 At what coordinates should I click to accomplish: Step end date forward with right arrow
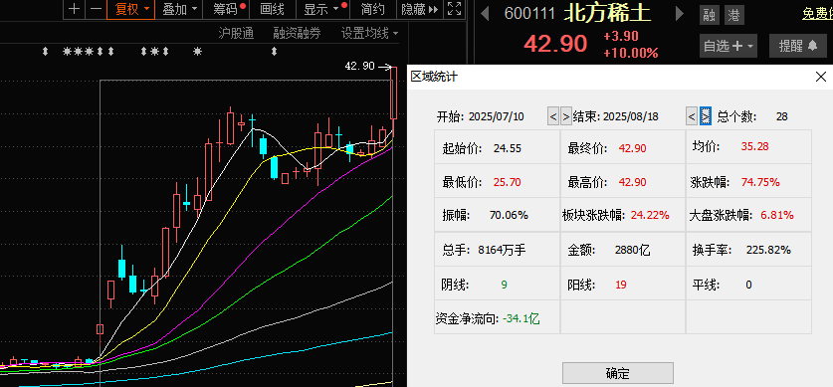tap(706, 115)
